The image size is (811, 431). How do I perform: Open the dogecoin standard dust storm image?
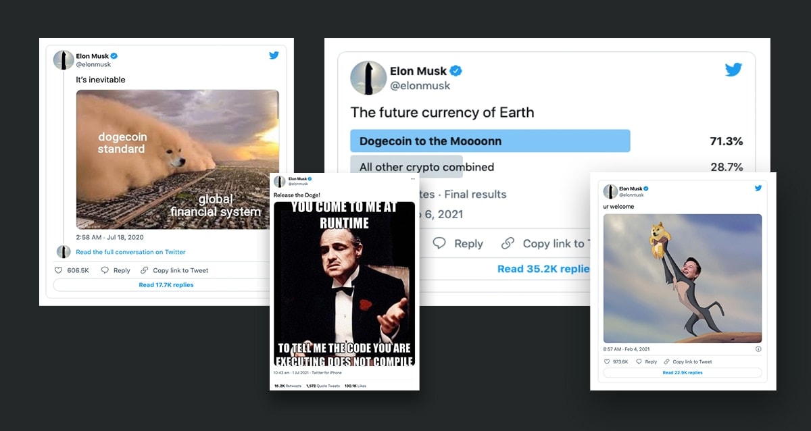coord(178,159)
